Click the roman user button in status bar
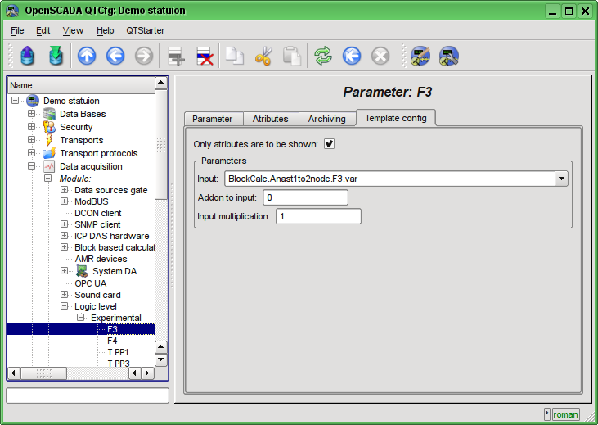The image size is (598, 425). [x=565, y=414]
